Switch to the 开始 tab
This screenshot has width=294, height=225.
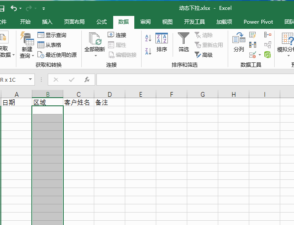point(25,22)
